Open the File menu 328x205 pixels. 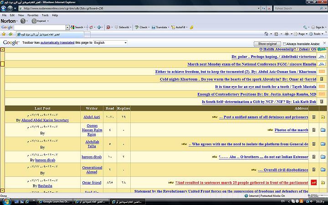[4, 15]
